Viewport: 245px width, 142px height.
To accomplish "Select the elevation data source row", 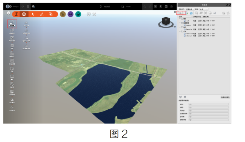I will point(199,29).
